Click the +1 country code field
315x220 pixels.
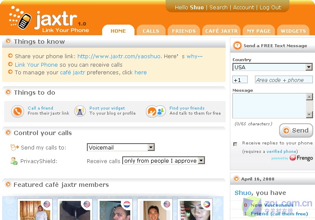coord(240,79)
